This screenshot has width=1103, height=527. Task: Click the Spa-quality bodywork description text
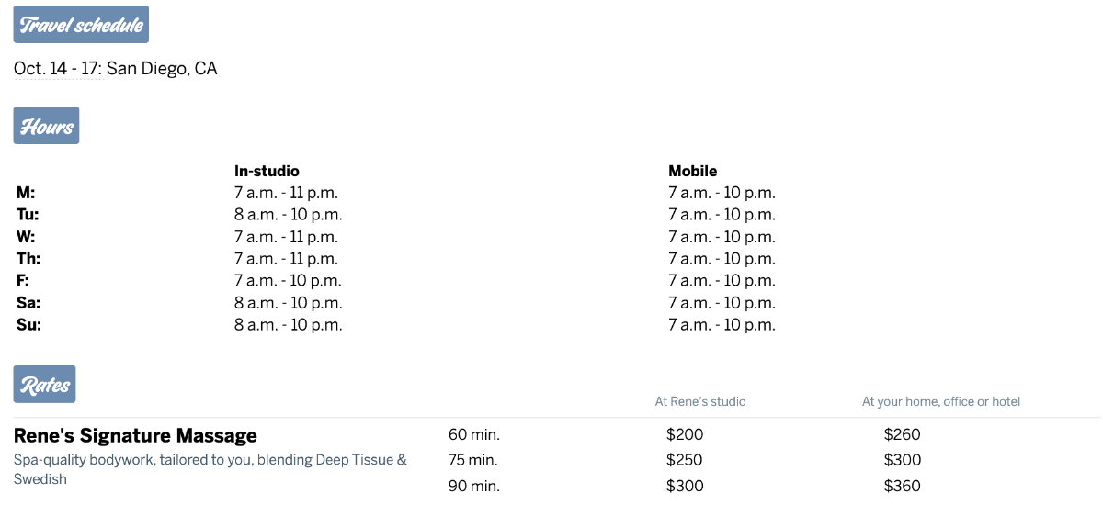pyautogui.click(x=210, y=468)
